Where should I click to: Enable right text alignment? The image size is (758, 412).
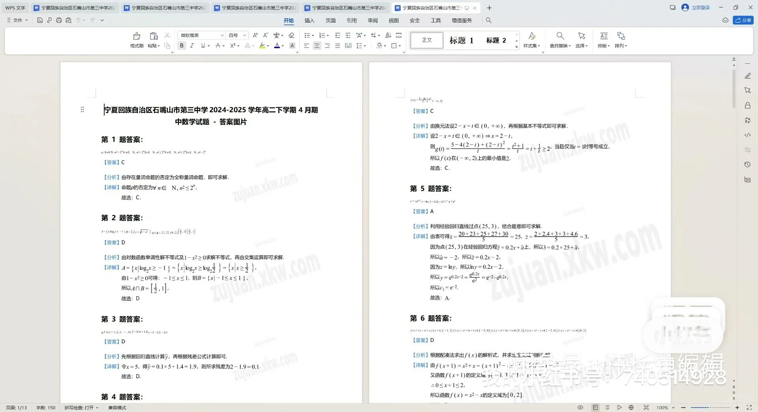click(327, 46)
